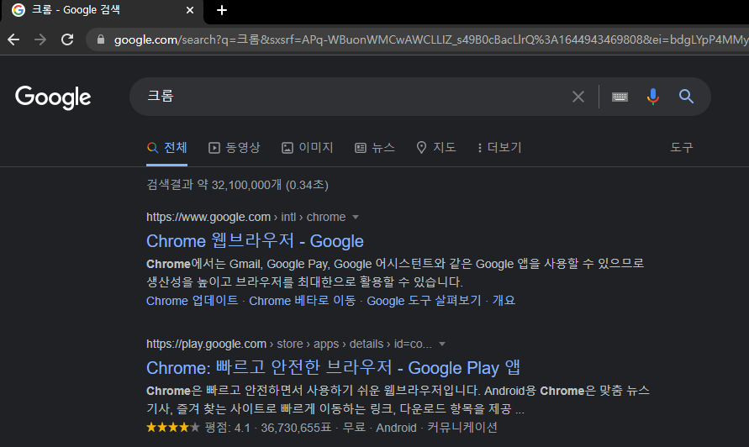Open the Chrome 업데이트 sitelink
Screen dimensions: 749x447
192,301
